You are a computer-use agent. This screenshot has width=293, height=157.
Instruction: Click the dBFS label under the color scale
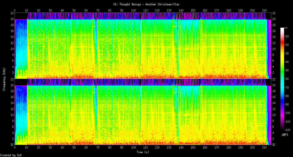(285, 134)
